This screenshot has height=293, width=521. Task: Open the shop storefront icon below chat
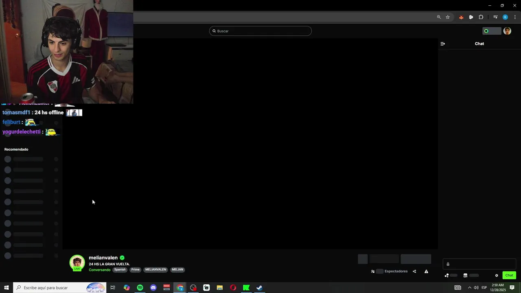[465, 276]
